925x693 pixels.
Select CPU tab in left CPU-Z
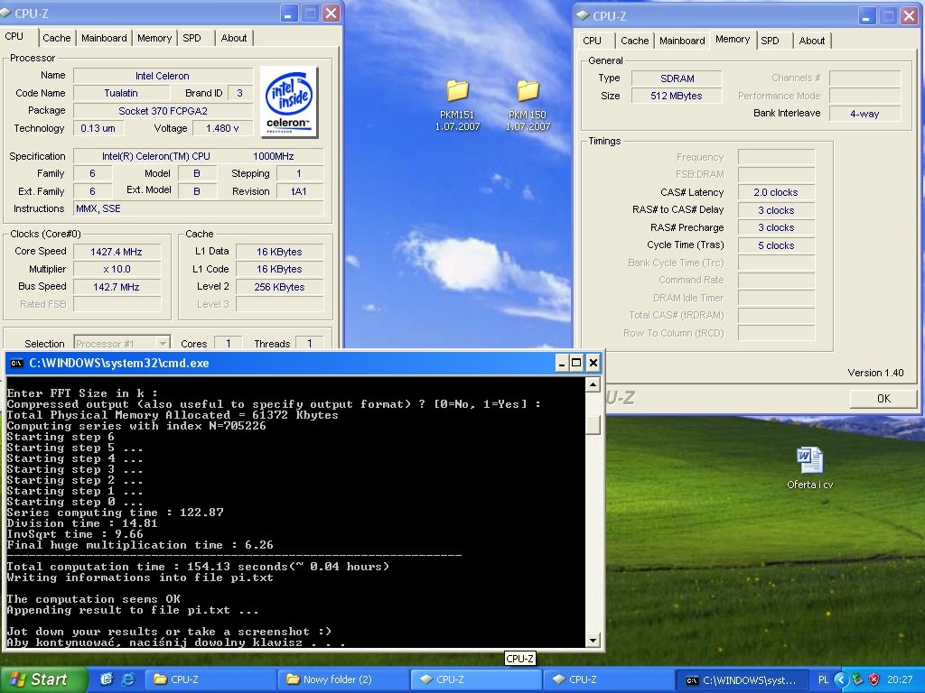click(x=14, y=36)
